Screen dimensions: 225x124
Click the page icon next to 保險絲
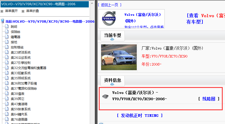(x=7, y=32)
